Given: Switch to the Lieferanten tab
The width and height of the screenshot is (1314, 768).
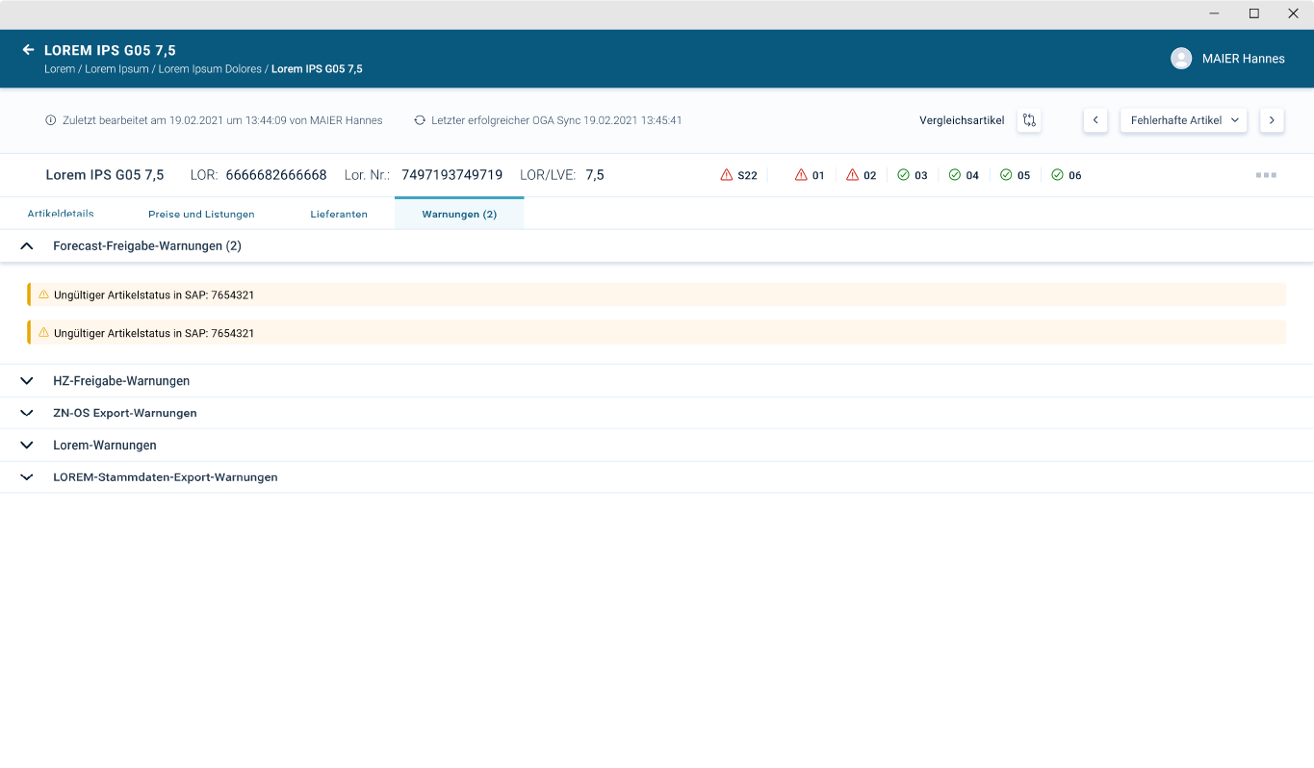Looking at the screenshot, I should pyautogui.click(x=339, y=214).
